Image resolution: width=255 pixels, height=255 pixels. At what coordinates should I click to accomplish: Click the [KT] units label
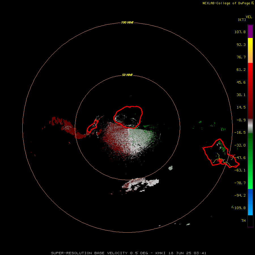click(x=242, y=20)
